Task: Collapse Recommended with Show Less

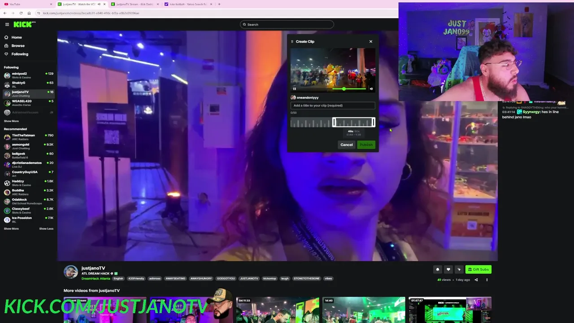Action: (46, 229)
